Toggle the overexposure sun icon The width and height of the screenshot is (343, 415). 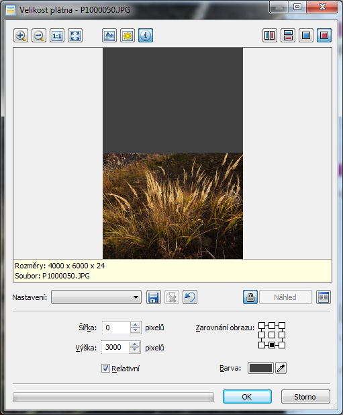128,36
